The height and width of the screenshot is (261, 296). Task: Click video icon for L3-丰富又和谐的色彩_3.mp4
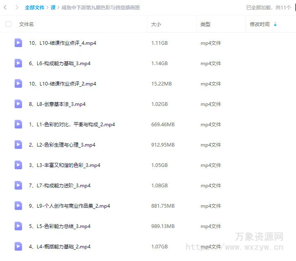pos(18,165)
